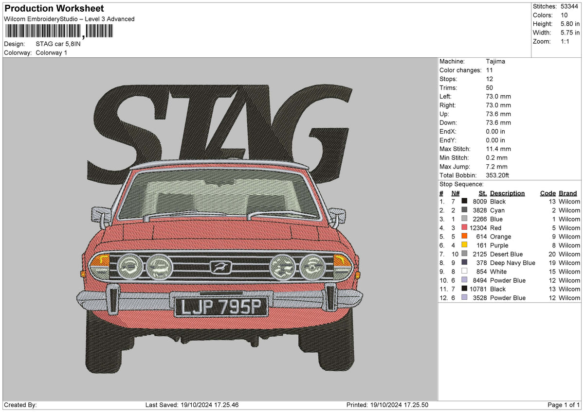Image resolution: width=584 pixels, height=412 pixels.
Task: Pick the Orange color swatch in row 5
Action: [464, 237]
